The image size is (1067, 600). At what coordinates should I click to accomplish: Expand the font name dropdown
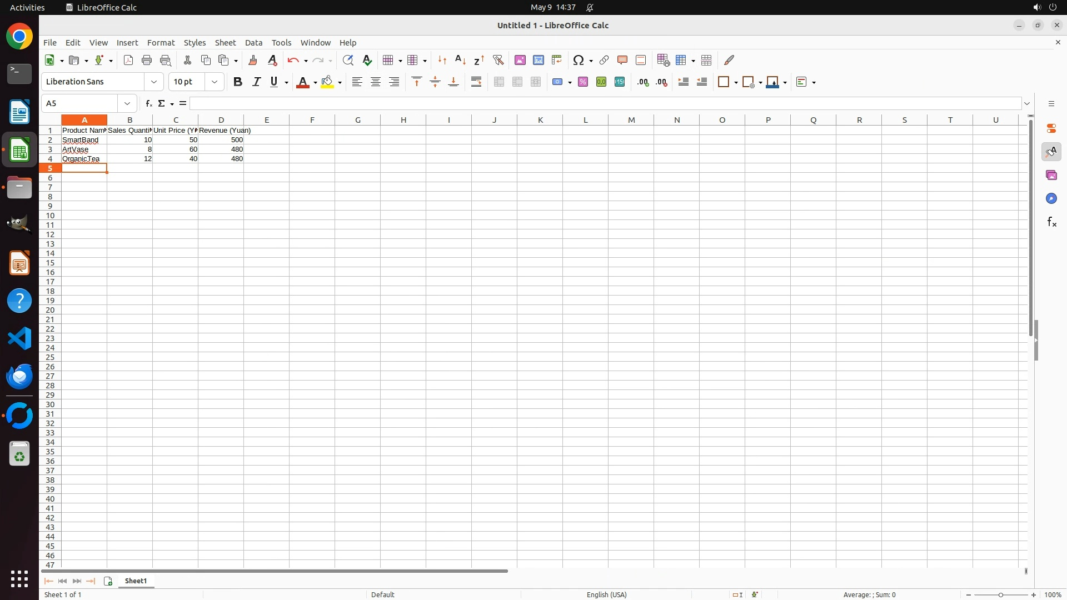(x=154, y=82)
